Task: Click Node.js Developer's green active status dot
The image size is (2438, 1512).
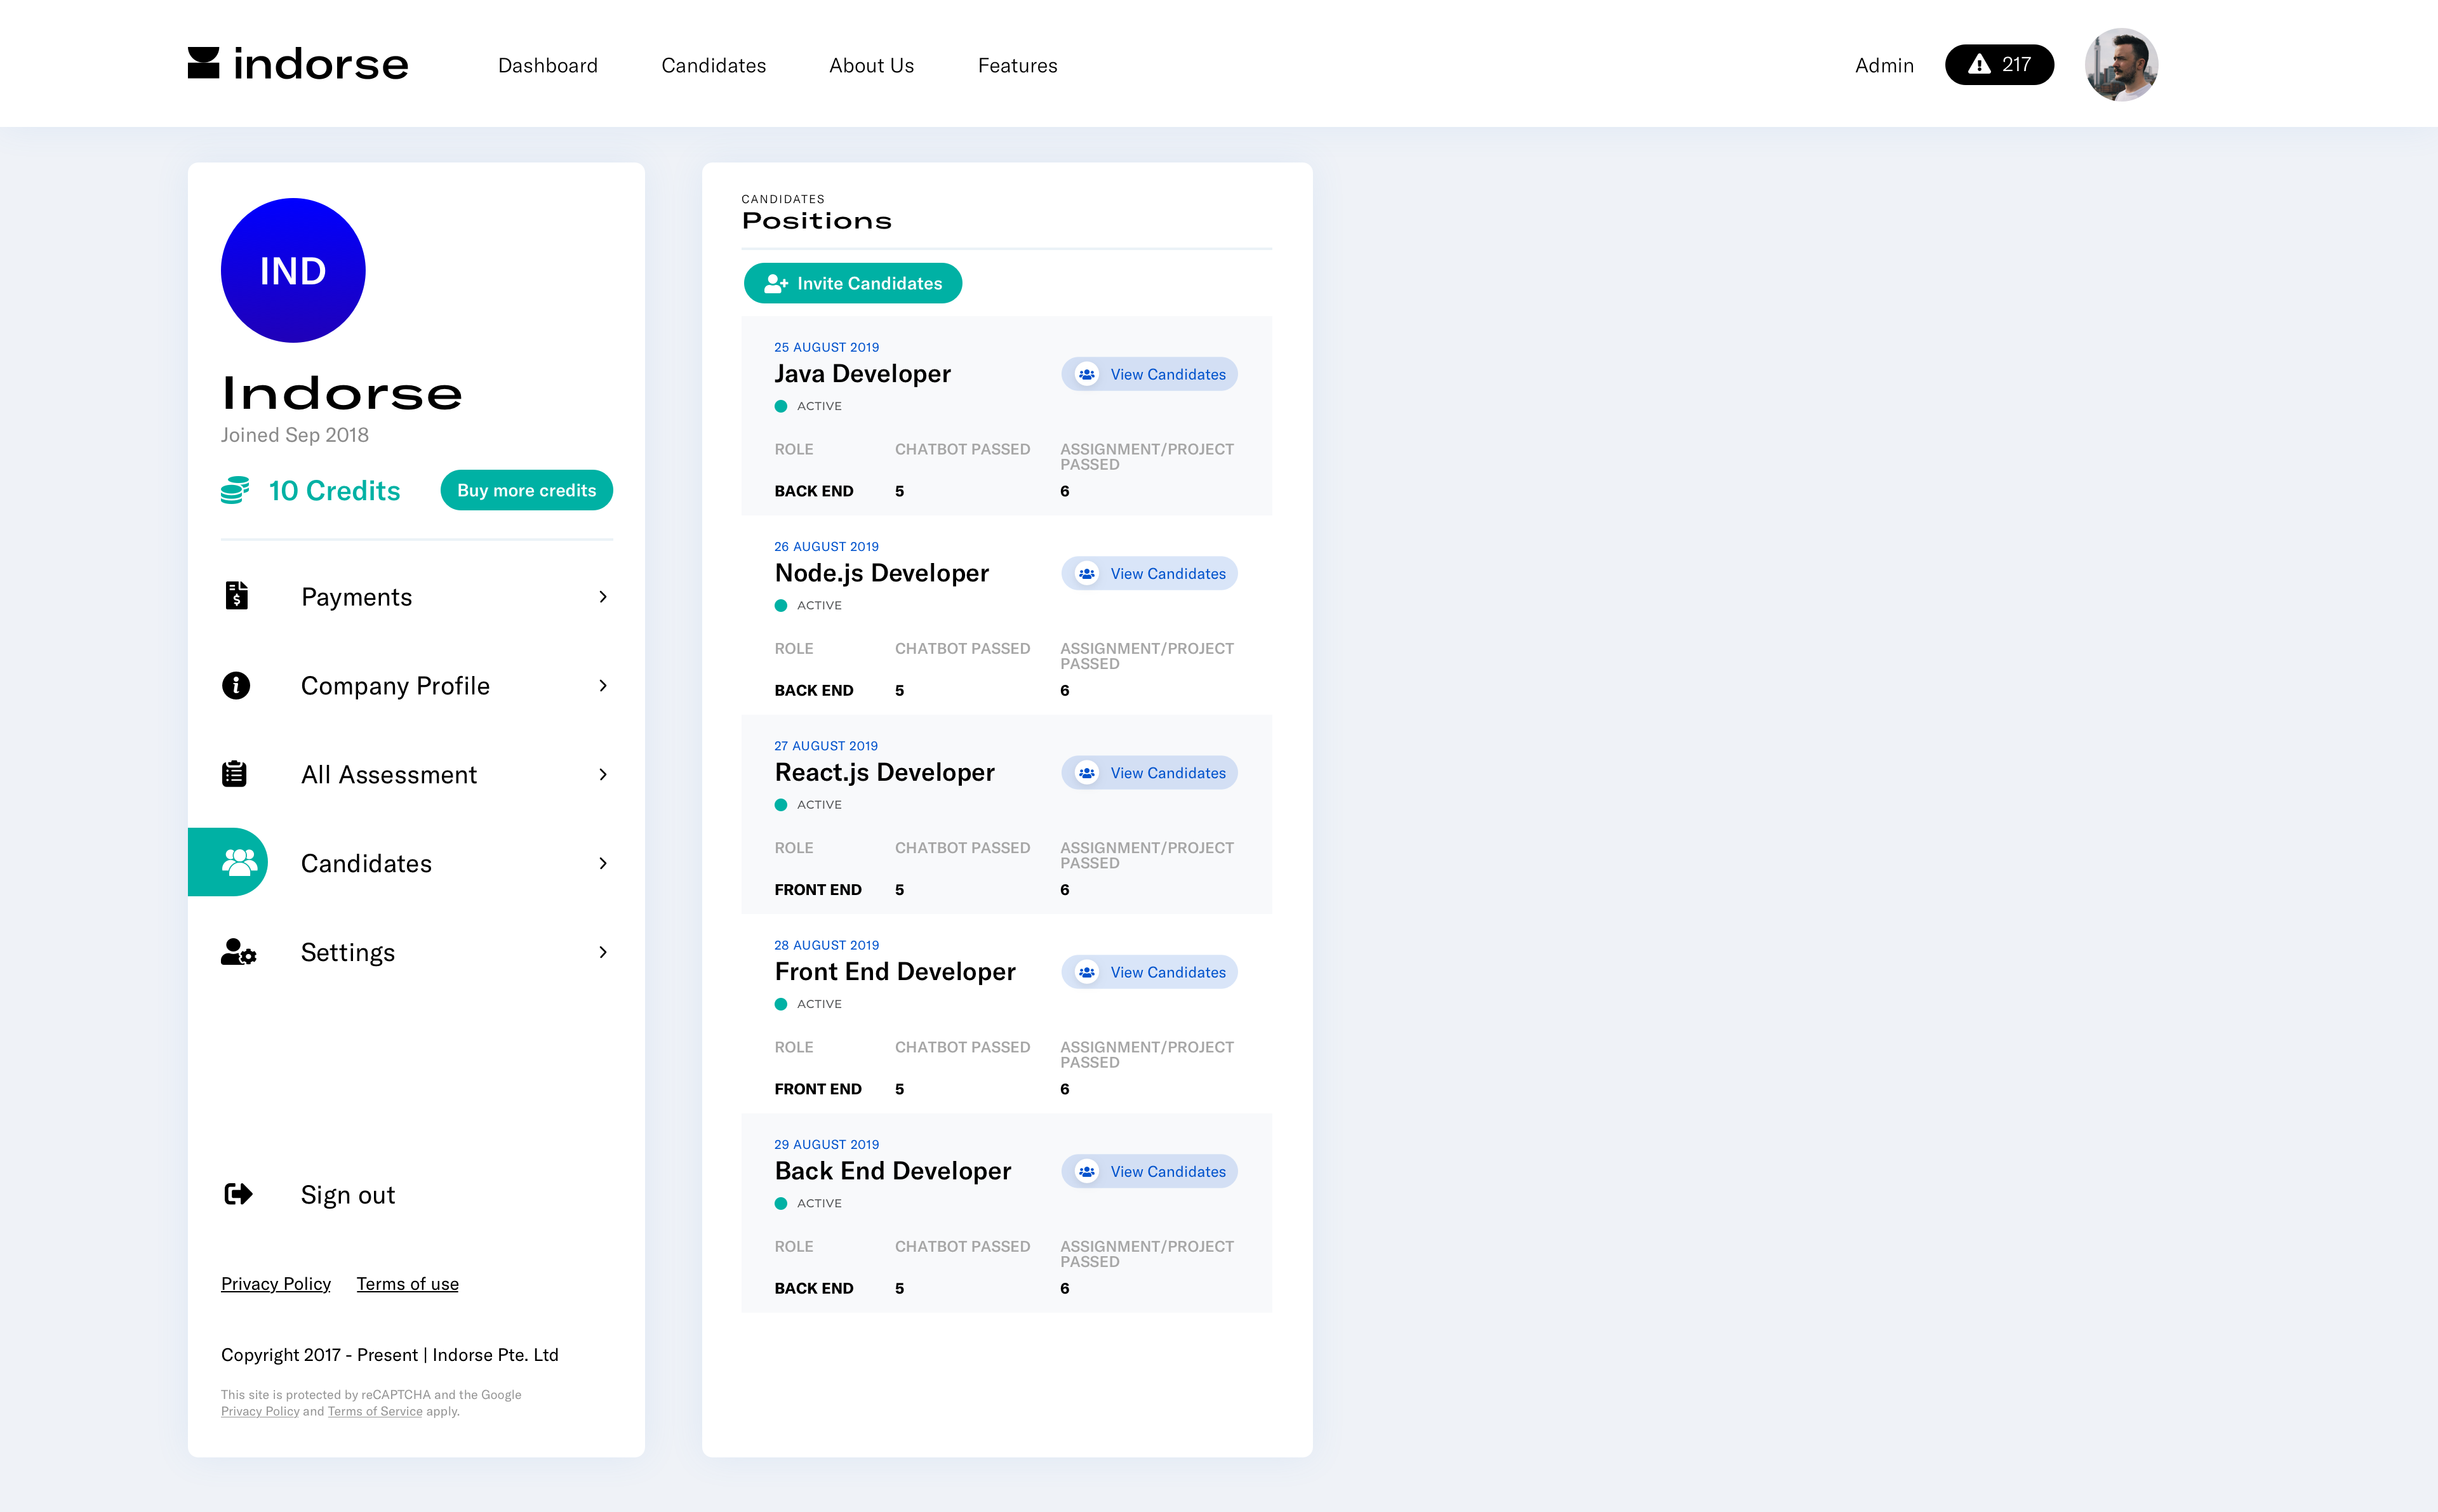Action: coord(781,605)
